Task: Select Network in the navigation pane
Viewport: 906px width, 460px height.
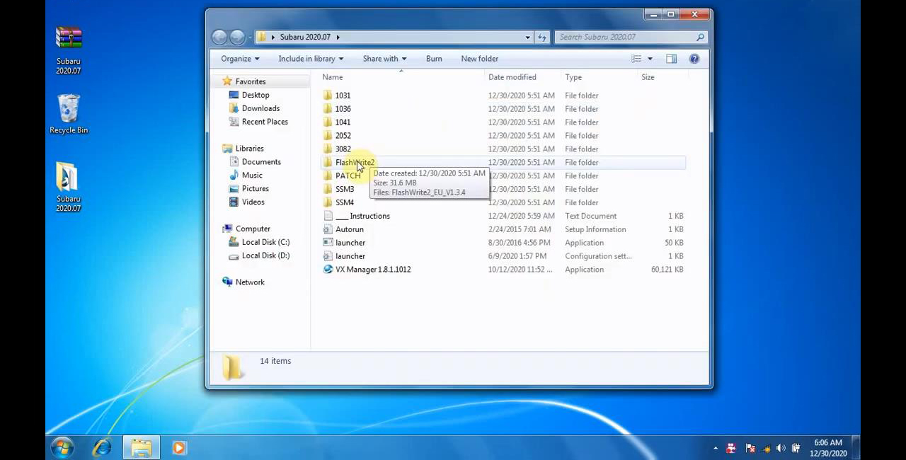Action: pyautogui.click(x=250, y=282)
